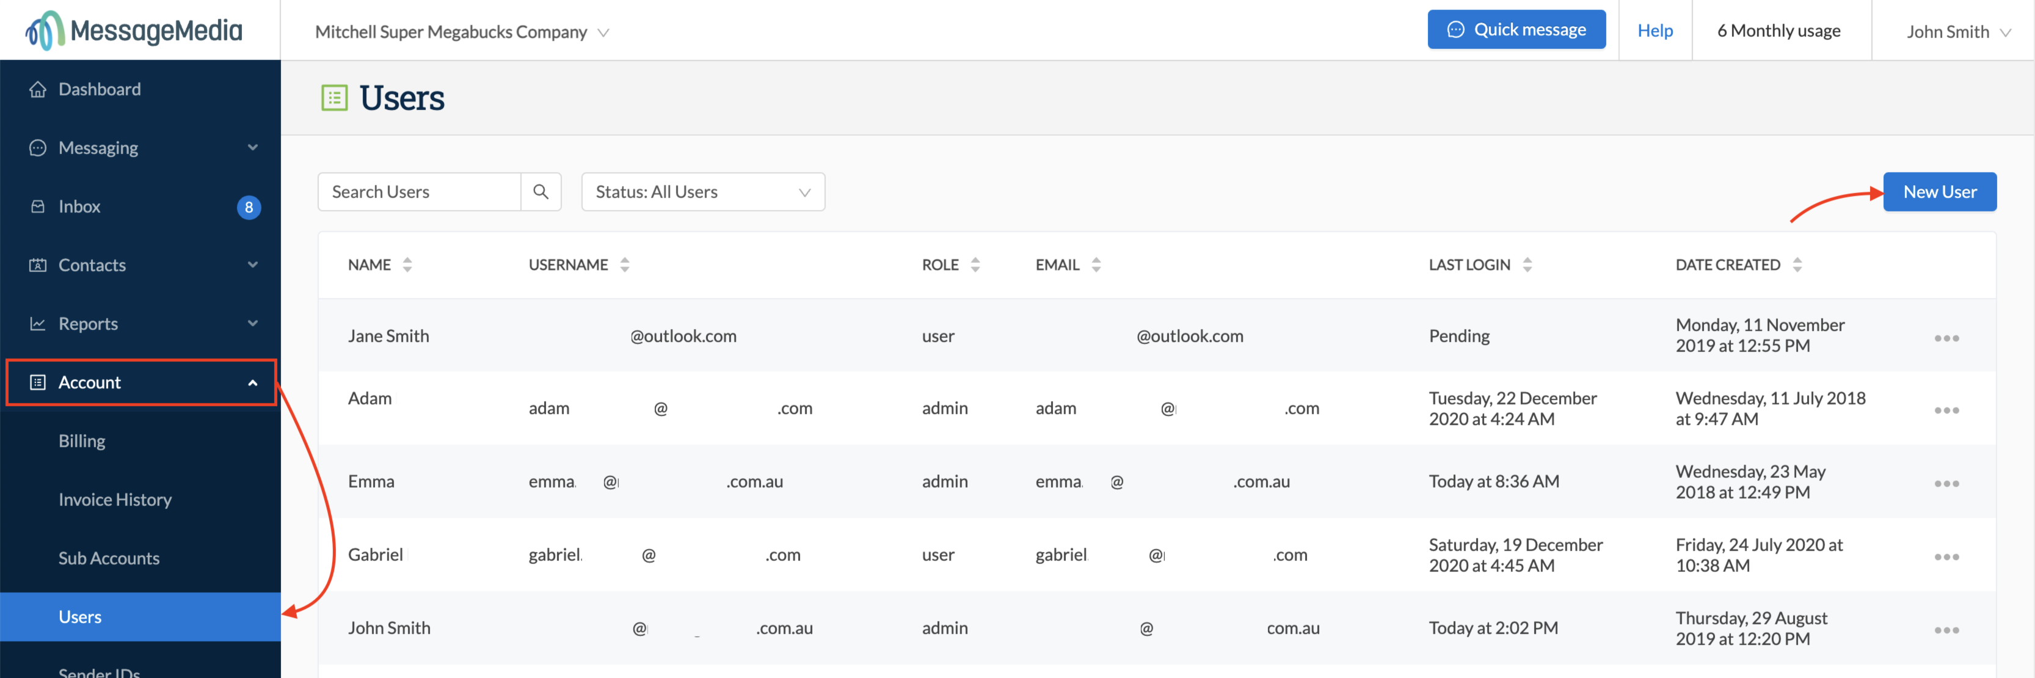Click into the Search Users field
2035x678 pixels.
(420, 192)
